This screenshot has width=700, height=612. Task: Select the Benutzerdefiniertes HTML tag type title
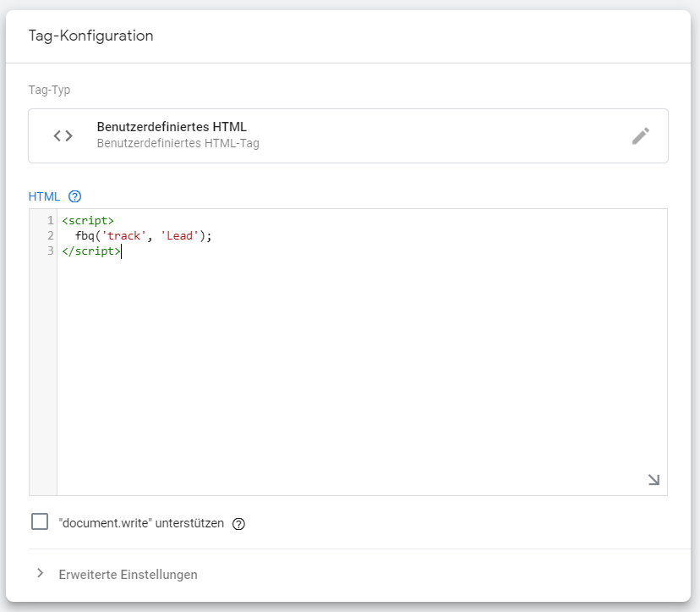coord(172,127)
